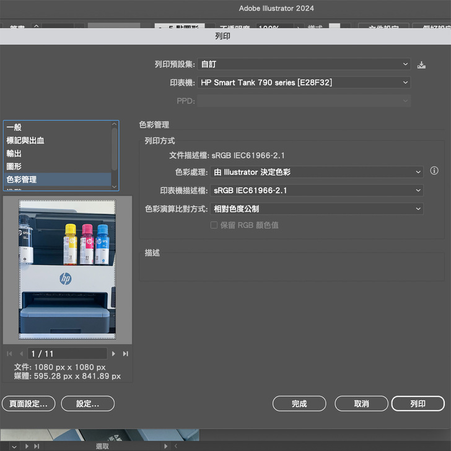Screen dimensions: 451x451
Task: Open status bar 選取 options arrow
Action: point(165,446)
